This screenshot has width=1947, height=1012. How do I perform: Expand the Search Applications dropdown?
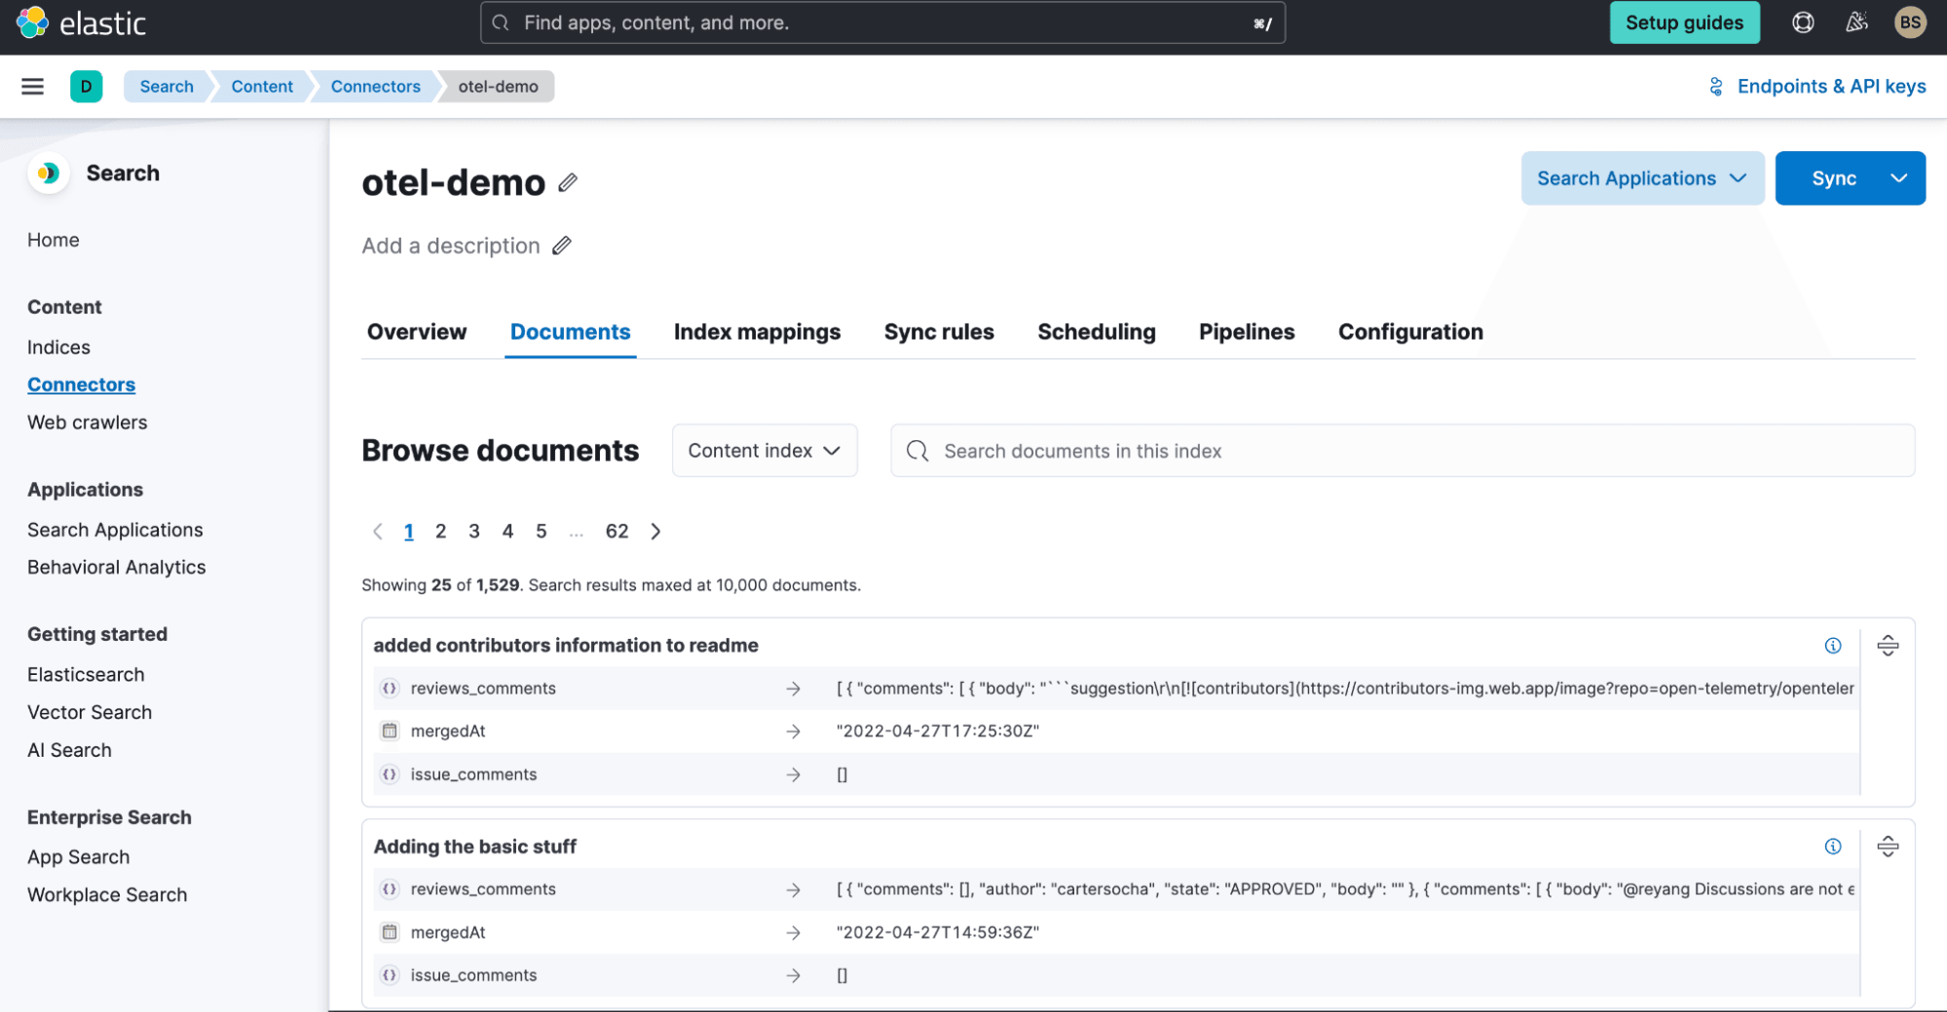tap(1642, 178)
